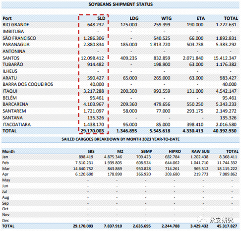Click the Mar month row label

click(x=6, y=169)
